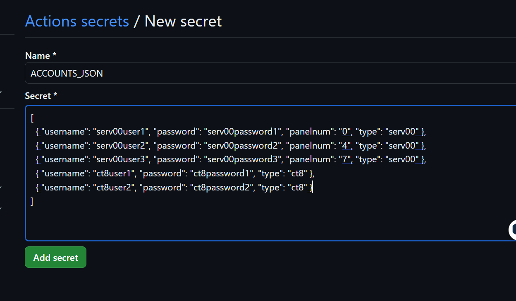Click the New secret page heading

[x=183, y=21]
